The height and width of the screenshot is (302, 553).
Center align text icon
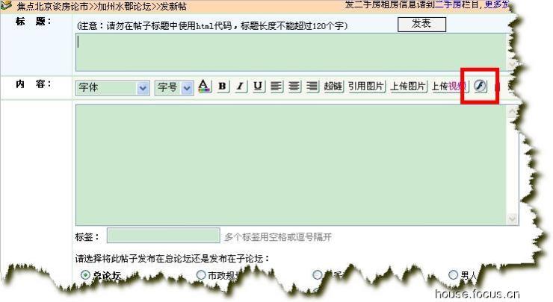coord(294,86)
